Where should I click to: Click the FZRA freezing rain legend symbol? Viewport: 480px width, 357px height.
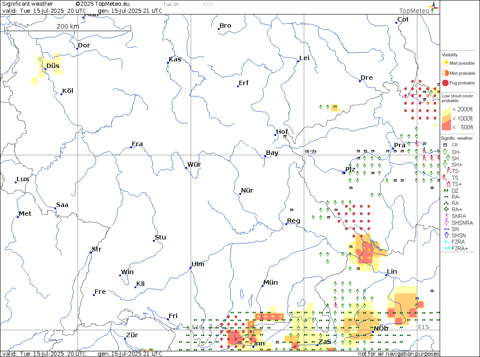pos(447,242)
